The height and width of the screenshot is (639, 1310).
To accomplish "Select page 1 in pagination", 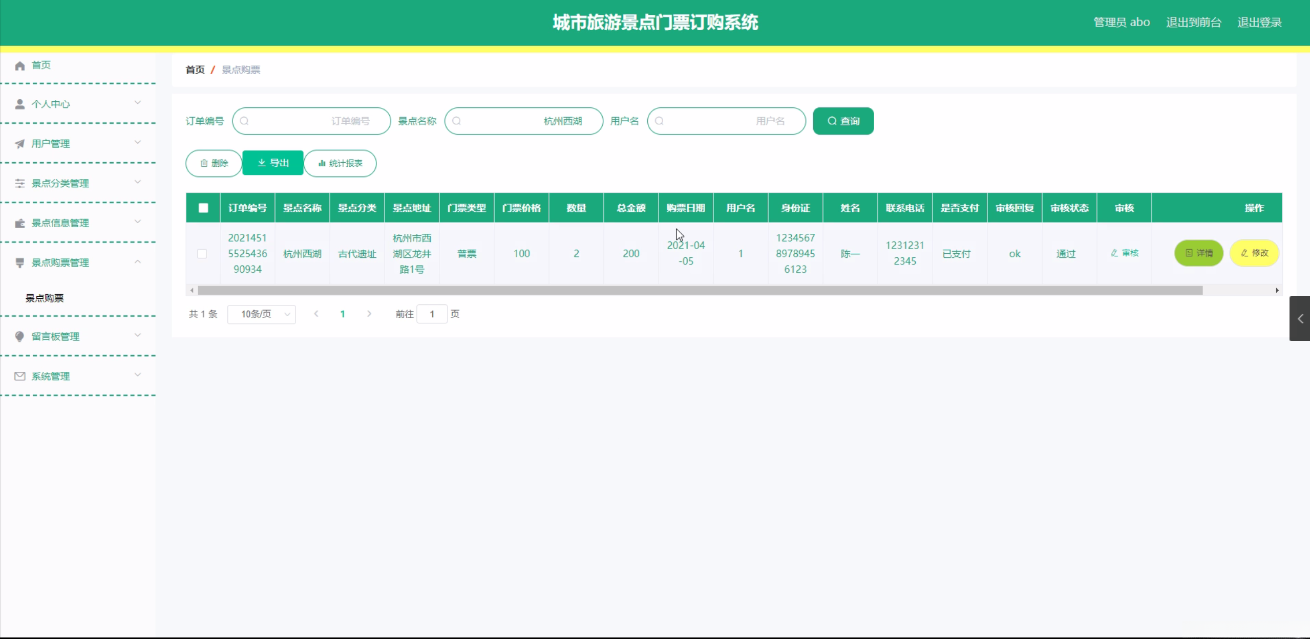I will coord(343,314).
